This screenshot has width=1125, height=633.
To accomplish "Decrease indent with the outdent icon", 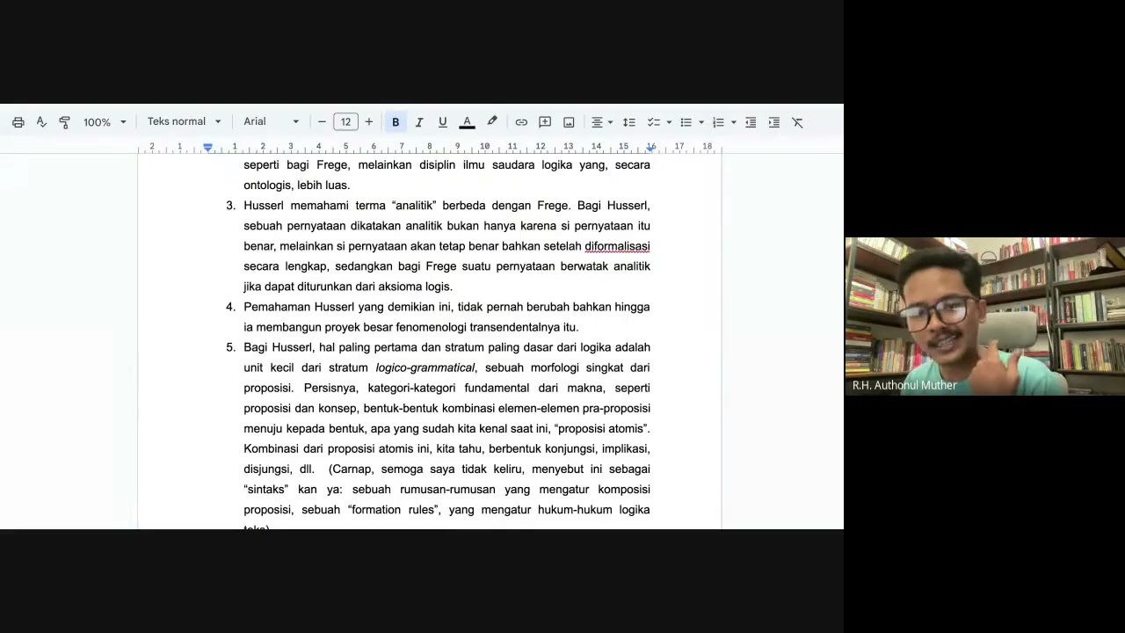I will point(751,122).
